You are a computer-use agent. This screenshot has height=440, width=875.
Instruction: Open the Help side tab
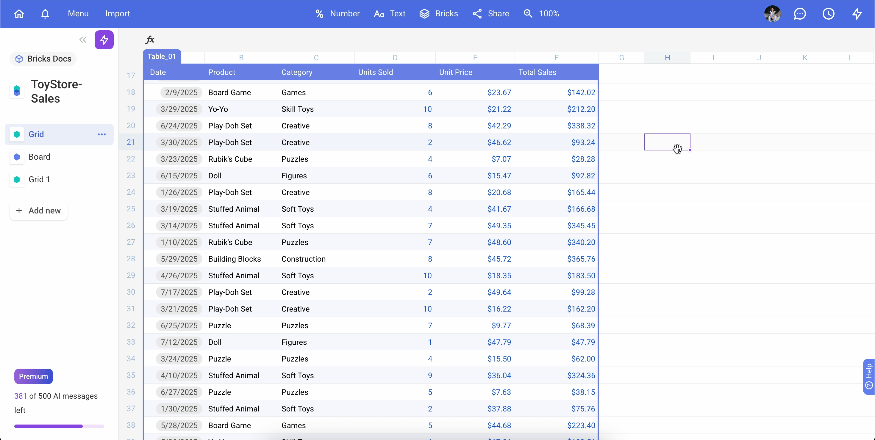(x=869, y=377)
